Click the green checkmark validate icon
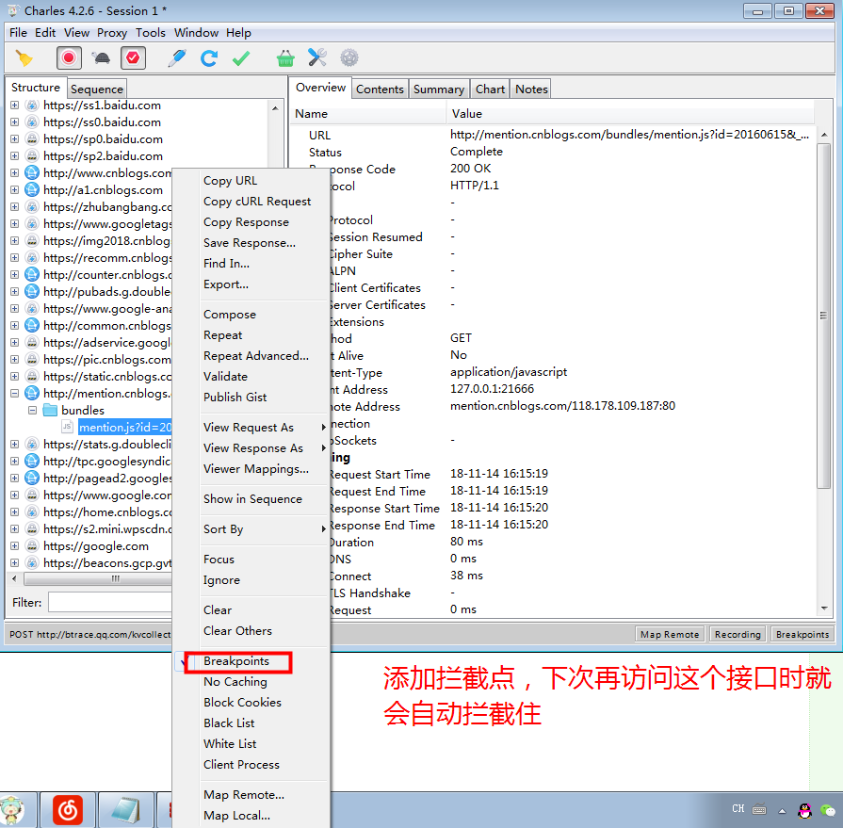Viewport: 843px width, 828px height. (x=241, y=57)
